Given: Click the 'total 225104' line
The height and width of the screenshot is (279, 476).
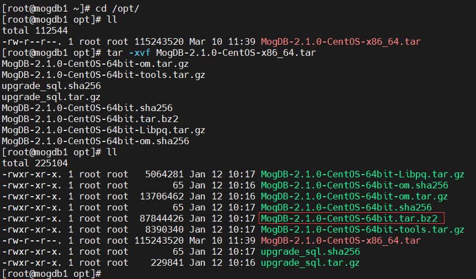Looking at the screenshot, I should [x=35, y=163].
